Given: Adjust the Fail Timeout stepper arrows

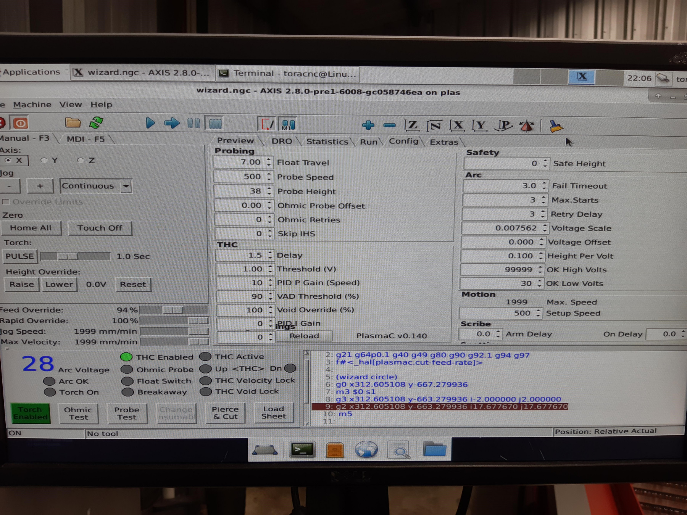Looking at the screenshot, I should tap(544, 186).
